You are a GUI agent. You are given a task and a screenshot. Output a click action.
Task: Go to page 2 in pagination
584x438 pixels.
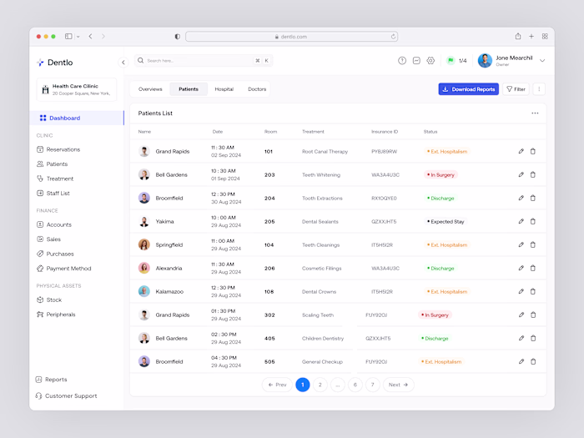click(320, 385)
